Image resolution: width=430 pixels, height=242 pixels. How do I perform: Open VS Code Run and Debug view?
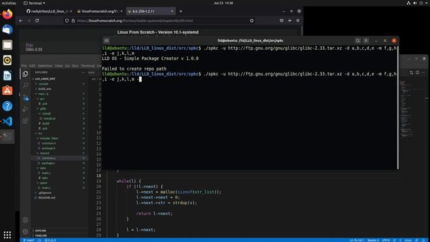26,109
